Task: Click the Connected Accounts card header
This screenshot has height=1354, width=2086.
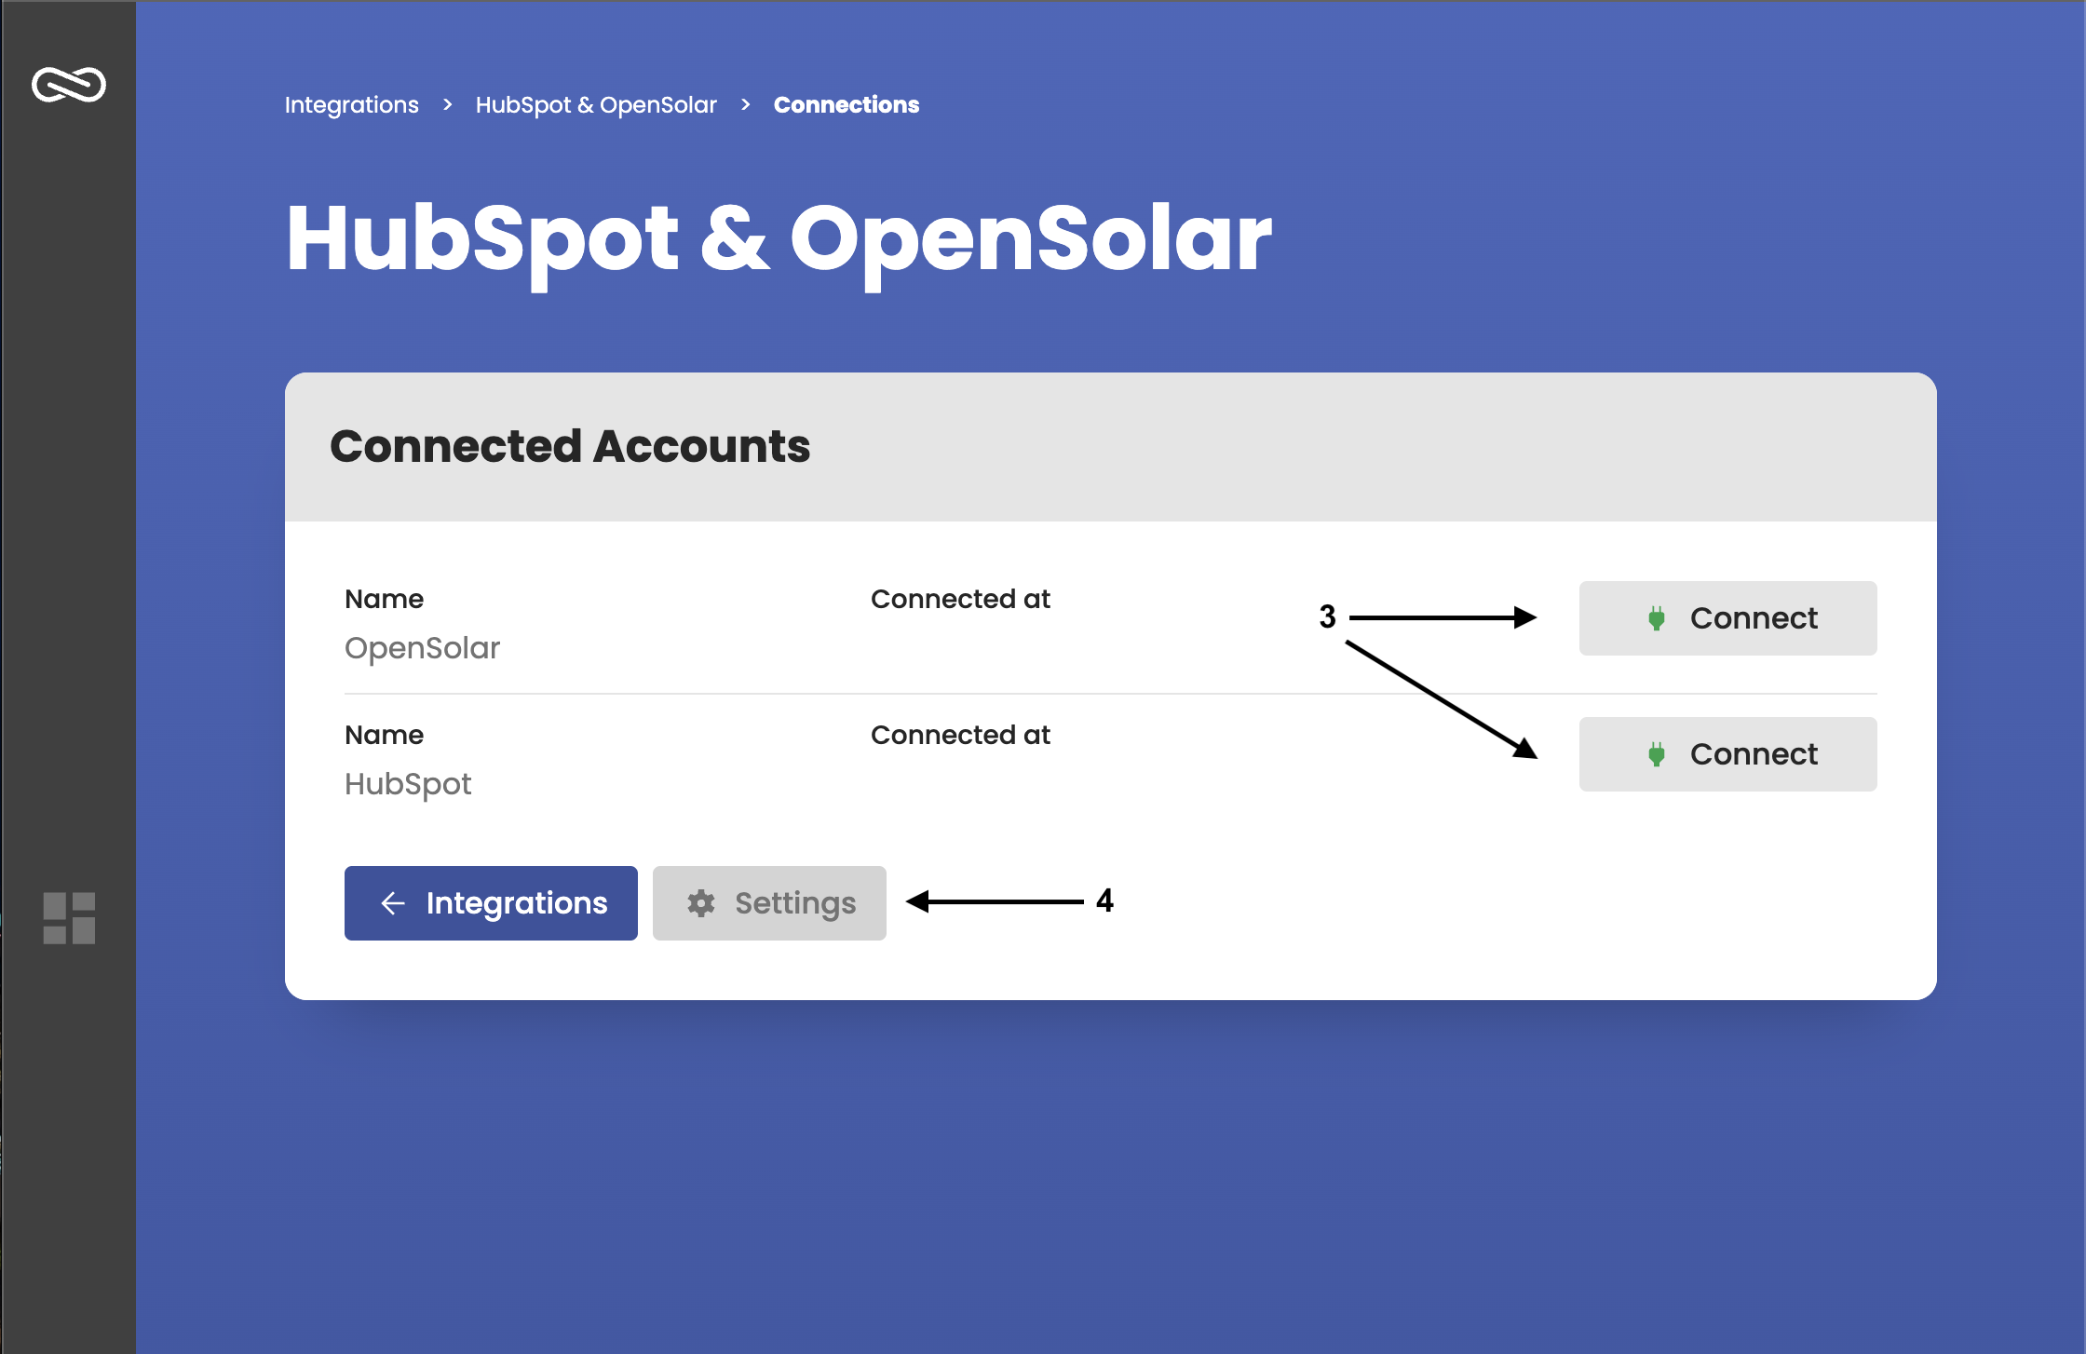Action: click(570, 446)
